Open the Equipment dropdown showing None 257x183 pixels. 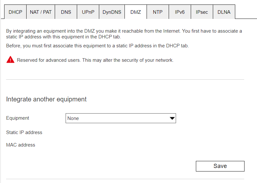120,118
